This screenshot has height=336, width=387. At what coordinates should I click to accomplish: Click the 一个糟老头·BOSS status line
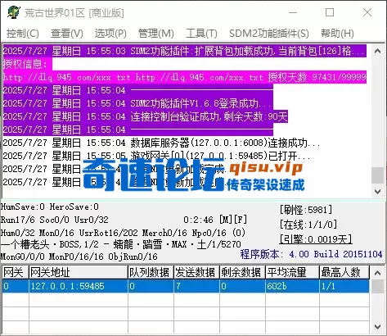click(121, 244)
